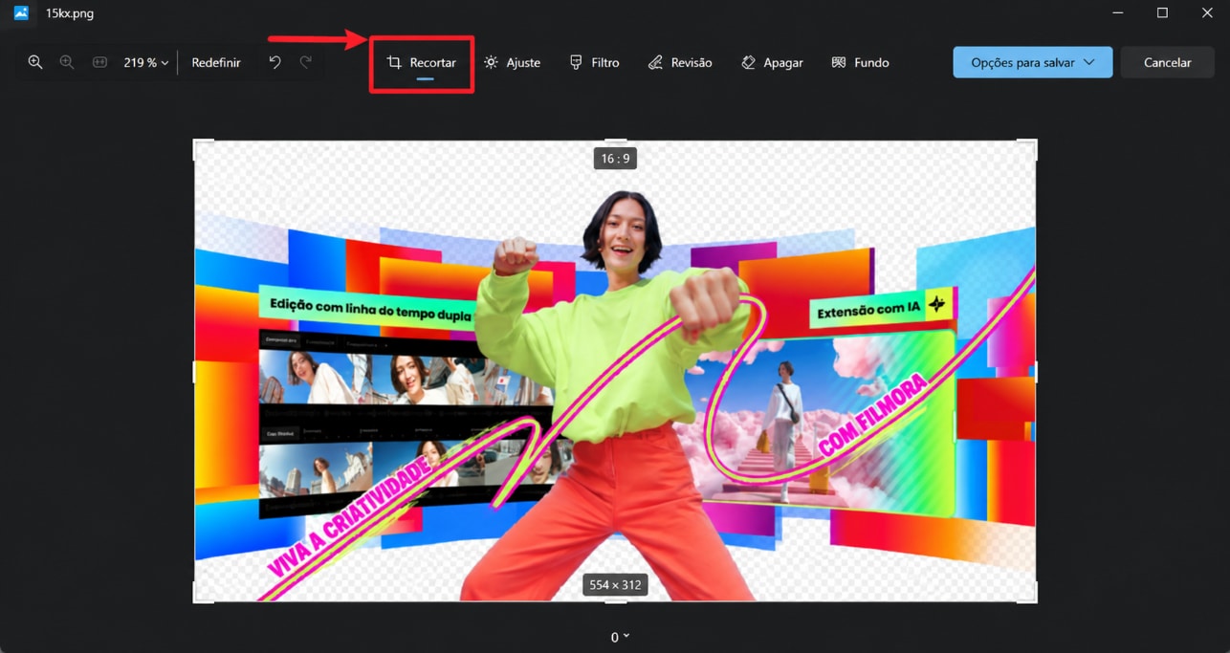The height and width of the screenshot is (653, 1230).
Task: Click the right edge crop handle
Action: 1036,371
